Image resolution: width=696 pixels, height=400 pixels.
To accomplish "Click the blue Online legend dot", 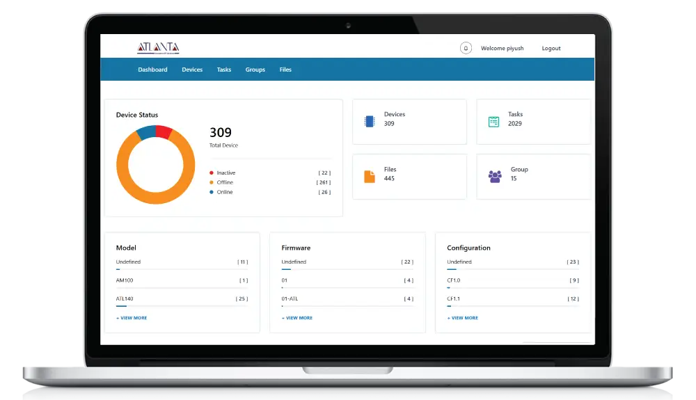I will click(x=212, y=192).
